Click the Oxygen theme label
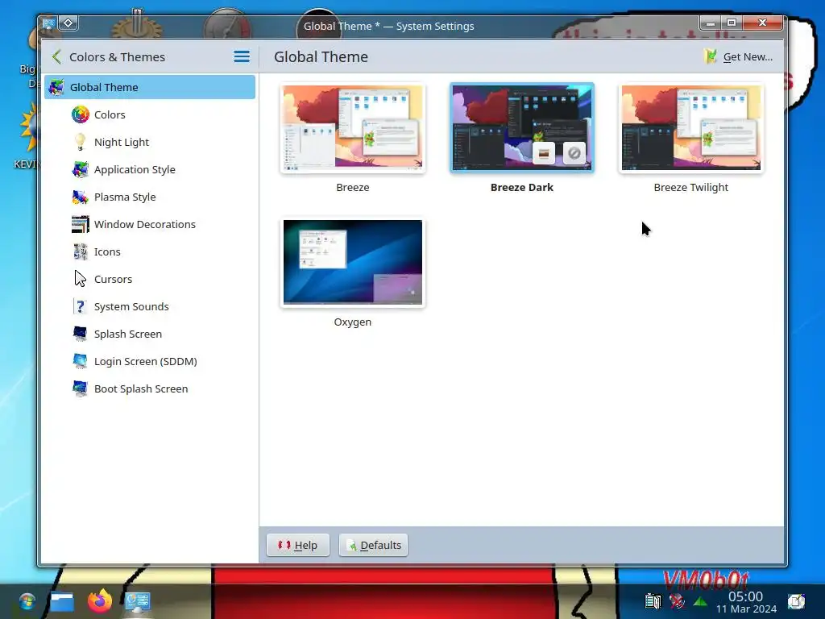Image resolution: width=825 pixels, height=619 pixels. (x=353, y=322)
